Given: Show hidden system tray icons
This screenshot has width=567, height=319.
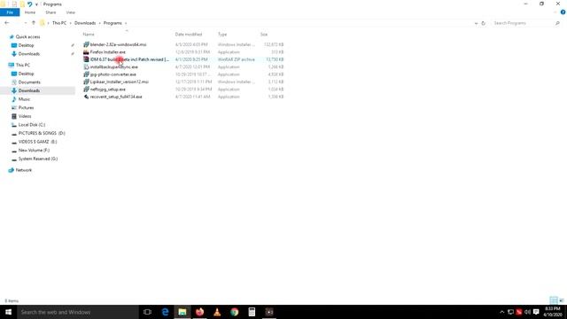Looking at the screenshot, I should (502, 312).
